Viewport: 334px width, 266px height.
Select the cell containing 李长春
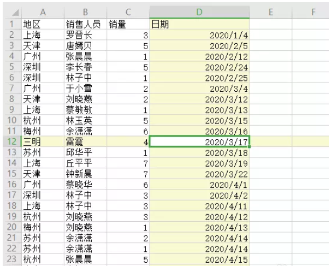point(85,67)
